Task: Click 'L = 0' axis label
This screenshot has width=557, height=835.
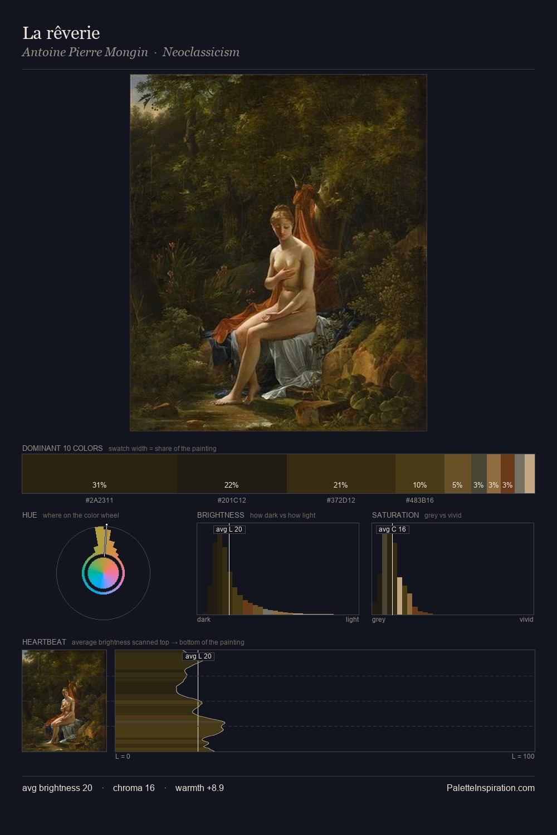Action: tap(123, 757)
